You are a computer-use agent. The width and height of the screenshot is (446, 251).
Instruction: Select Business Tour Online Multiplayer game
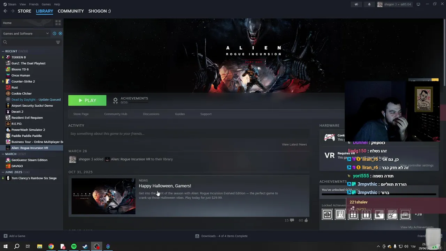click(37, 142)
